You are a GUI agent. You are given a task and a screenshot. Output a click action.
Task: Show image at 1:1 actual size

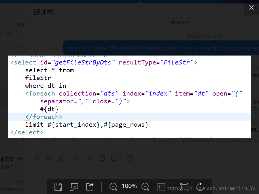coord(161,187)
